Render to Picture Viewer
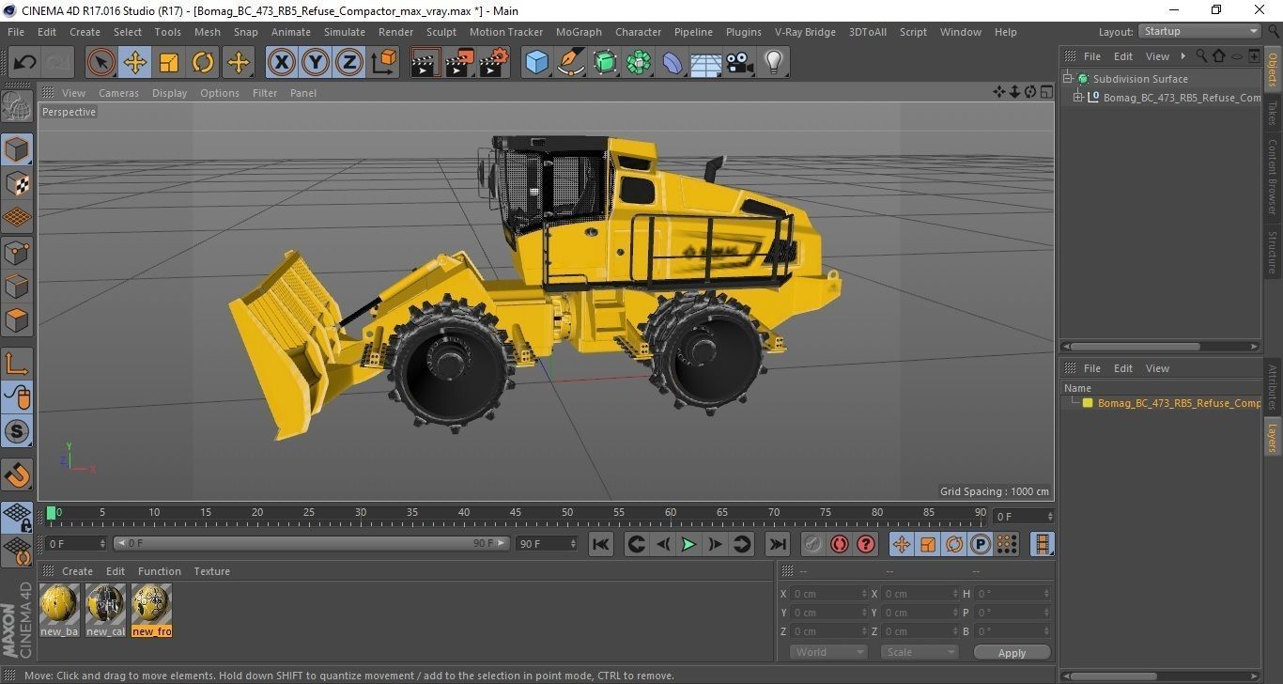The width and height of the screenshot is (1283, 684). tap(459, 63)
